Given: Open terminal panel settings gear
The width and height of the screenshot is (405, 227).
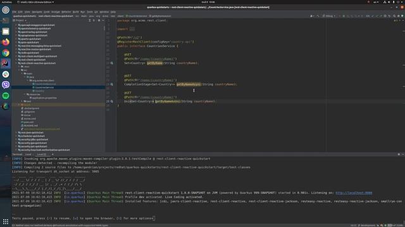Looking at the screenshot, I should [399, 154].
